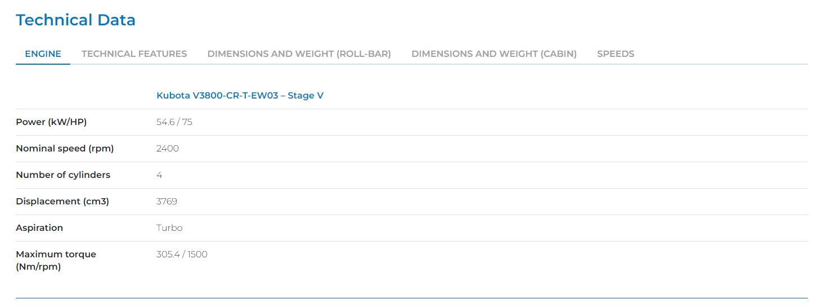Select the Aspiration row label
The width and height of the screenshot is (822, 308).
(x=39, y=228)
